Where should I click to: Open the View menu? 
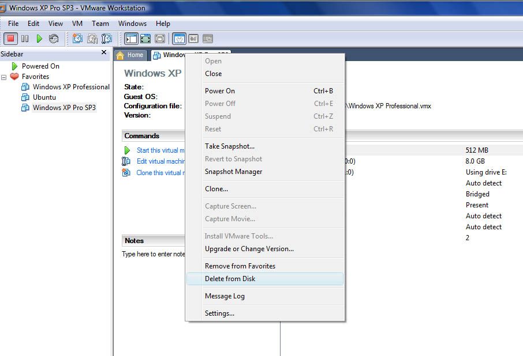(x=55, y=24)
